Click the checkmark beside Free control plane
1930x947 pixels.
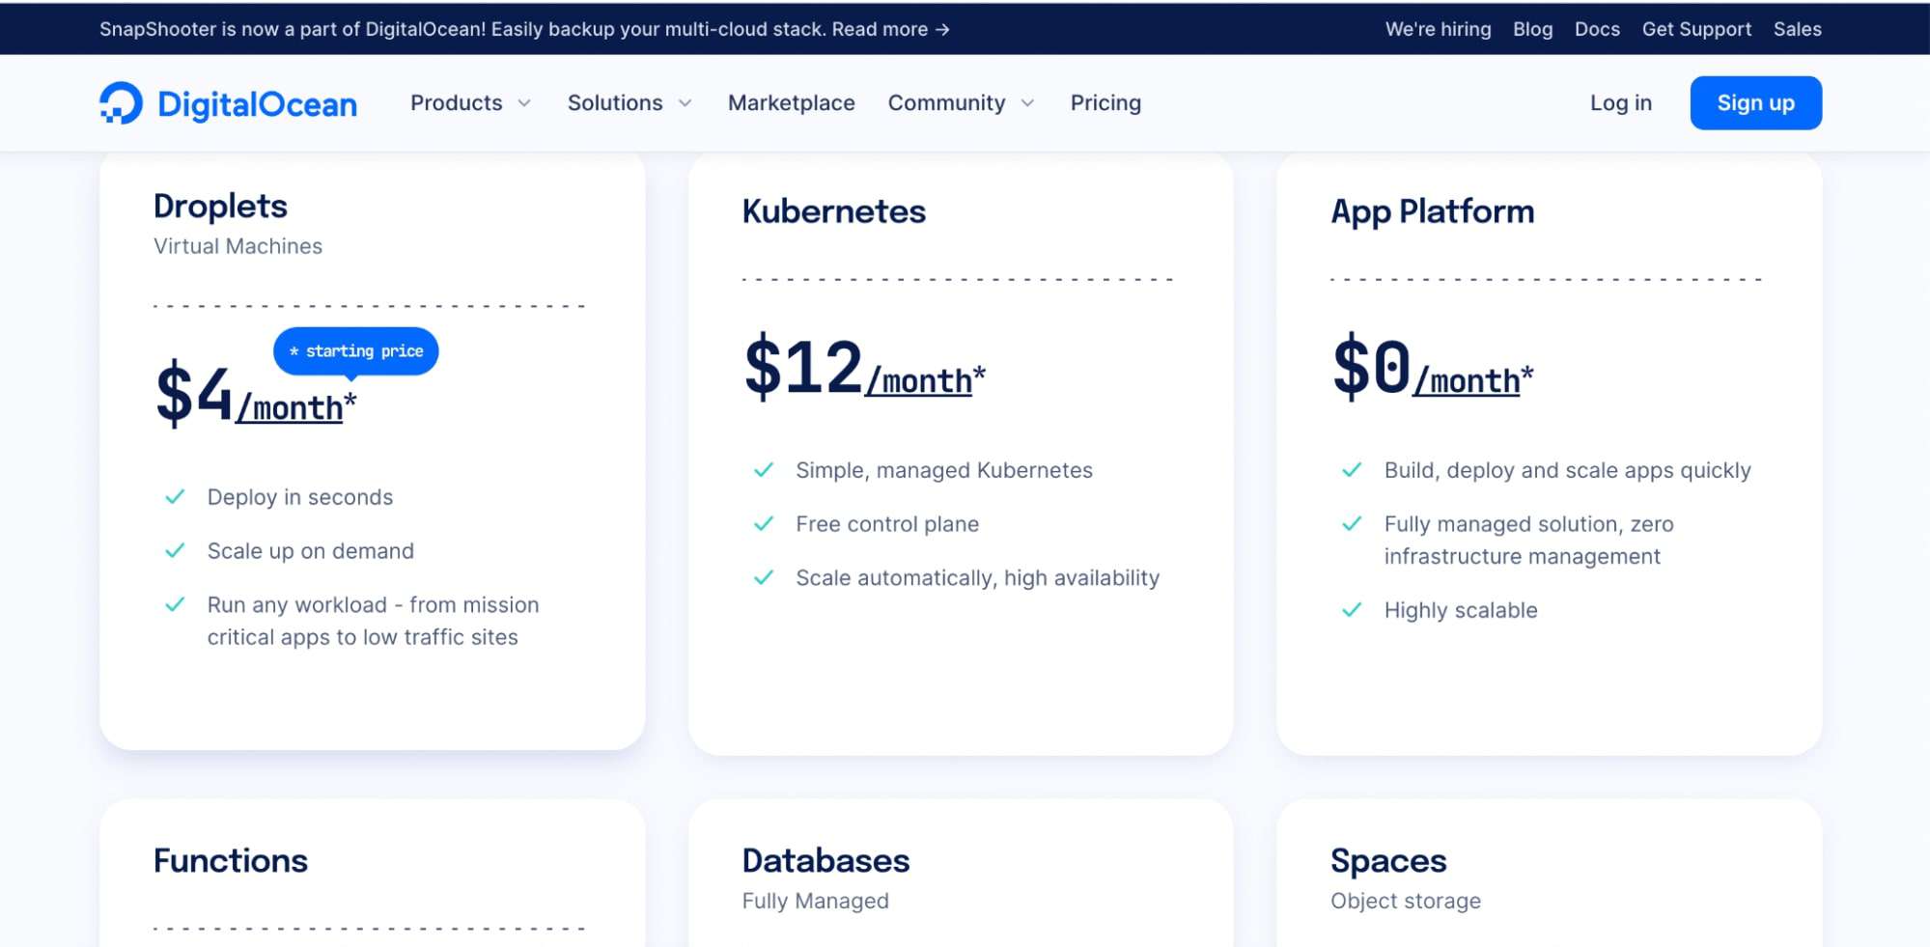[764, 524]
